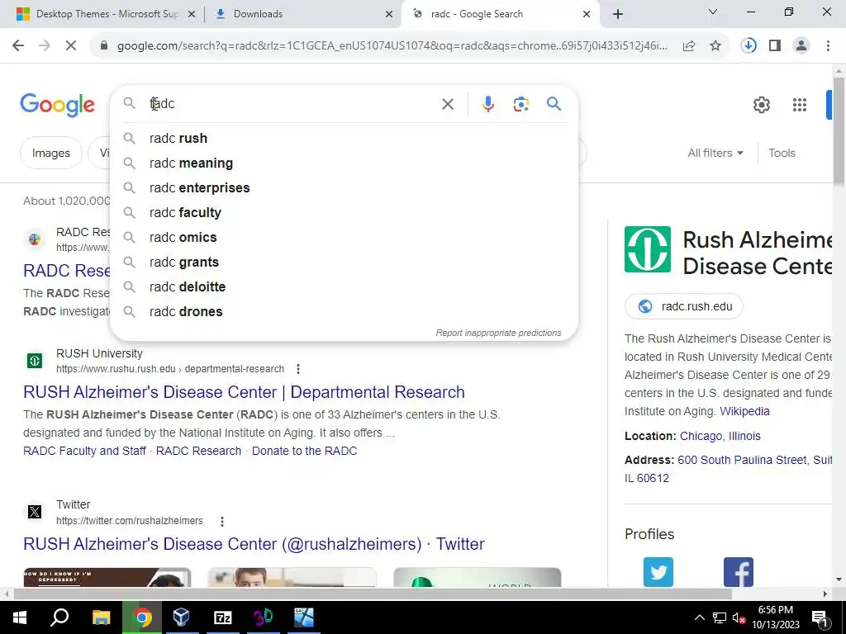Open Twitter profile icon in Profiles

658,571
